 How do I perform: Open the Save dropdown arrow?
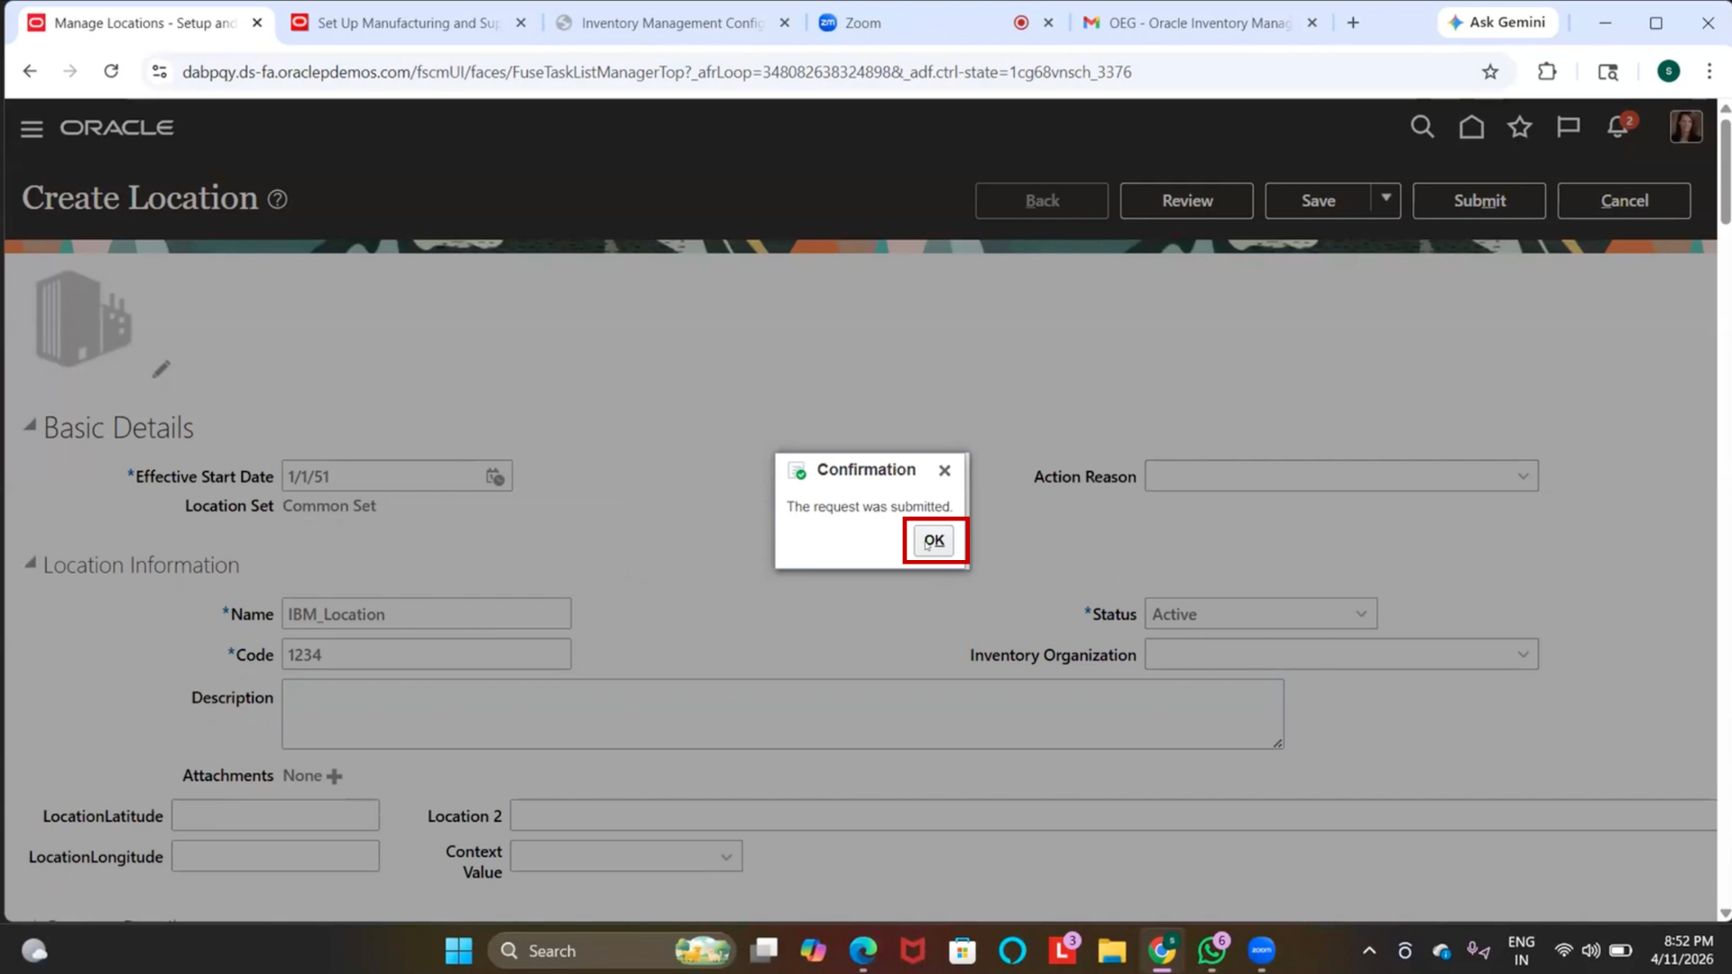pyautogui.click(x=1386, y=200)
